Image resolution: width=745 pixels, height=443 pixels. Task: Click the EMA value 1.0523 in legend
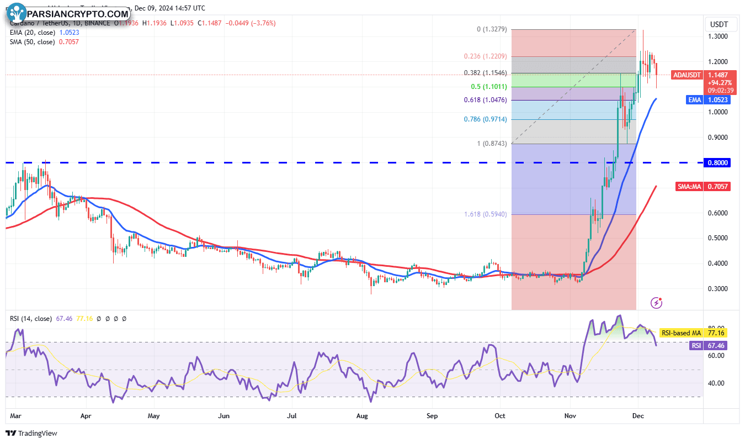pyautogui.click(x=68, y=33)
